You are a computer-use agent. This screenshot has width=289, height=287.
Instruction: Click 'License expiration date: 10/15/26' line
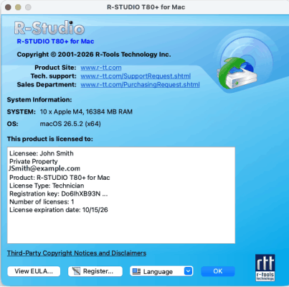click(x=59, y=210)
